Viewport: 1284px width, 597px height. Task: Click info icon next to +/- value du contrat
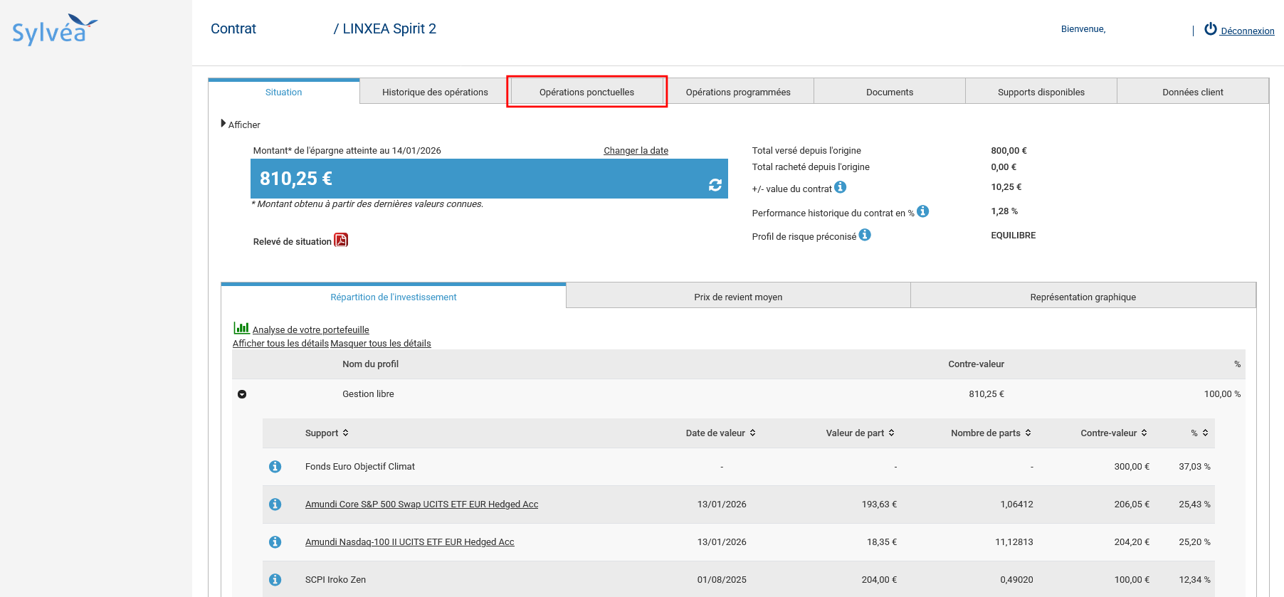(840, 187)
